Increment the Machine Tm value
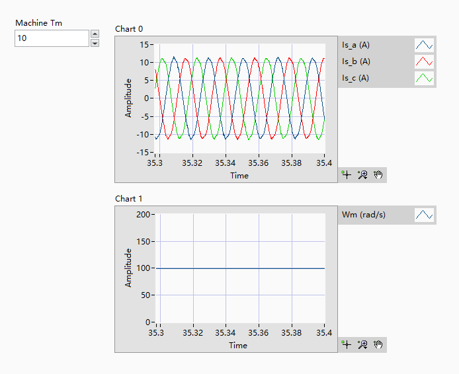This screenshot has width=459, height=374. pos(95,34)
